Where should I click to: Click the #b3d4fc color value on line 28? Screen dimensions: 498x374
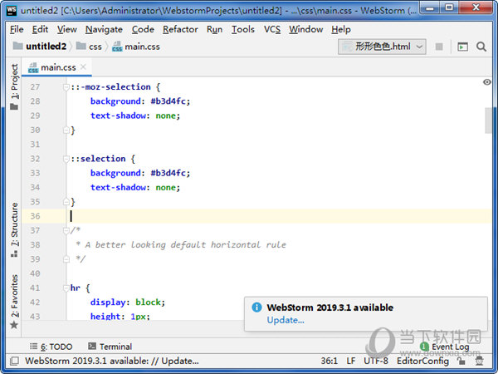(x=168, y=101)
